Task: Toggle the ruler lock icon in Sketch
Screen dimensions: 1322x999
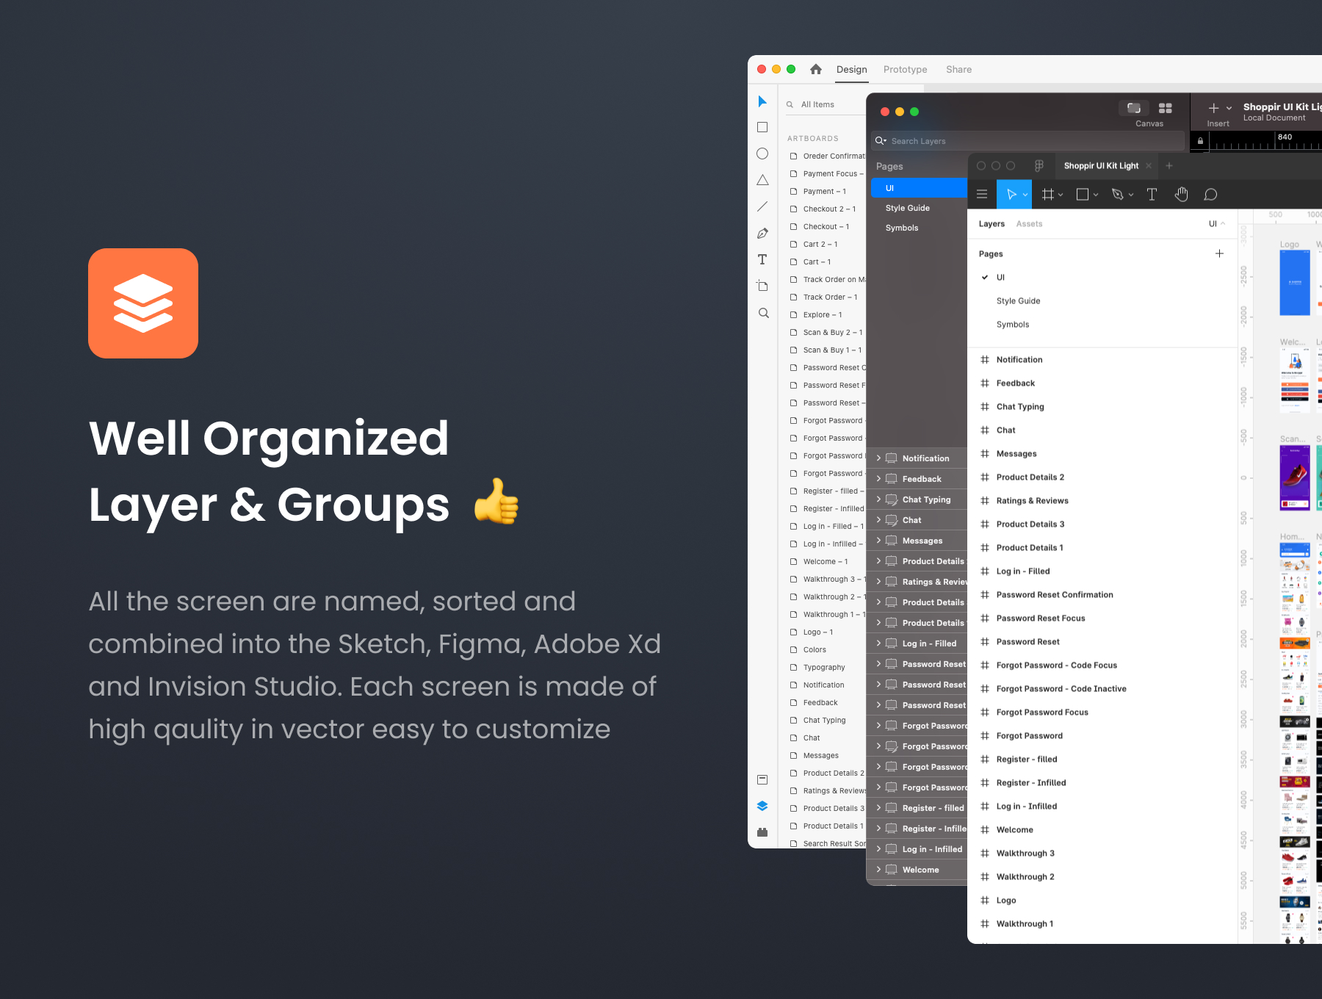Action: (x=1200, y=140)
